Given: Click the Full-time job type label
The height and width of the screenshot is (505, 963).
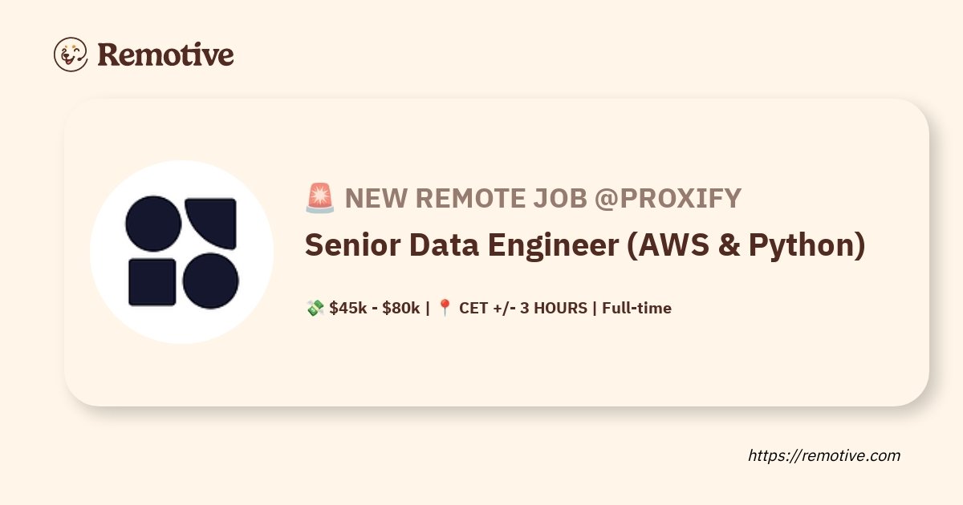Looking at the screenshot, I should tap(636, 308).
